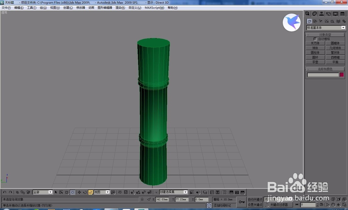This screenshot has height=210, width=348.
Task: Select the Geometry category icon
Action: [309, 21]
